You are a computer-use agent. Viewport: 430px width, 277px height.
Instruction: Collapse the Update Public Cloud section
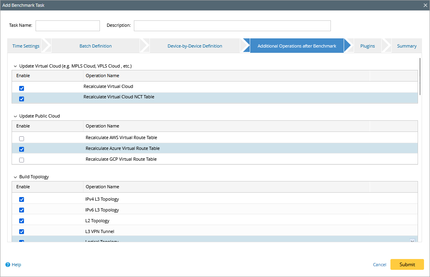[x=16, y=116]
